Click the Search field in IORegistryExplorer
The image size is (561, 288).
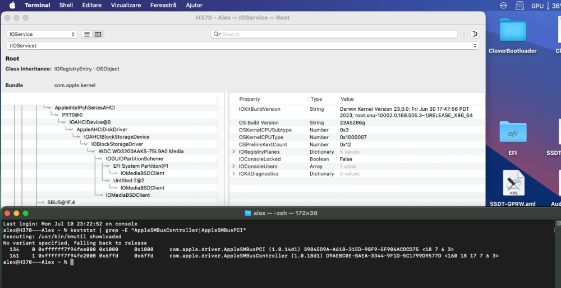(x=334, y=34)
